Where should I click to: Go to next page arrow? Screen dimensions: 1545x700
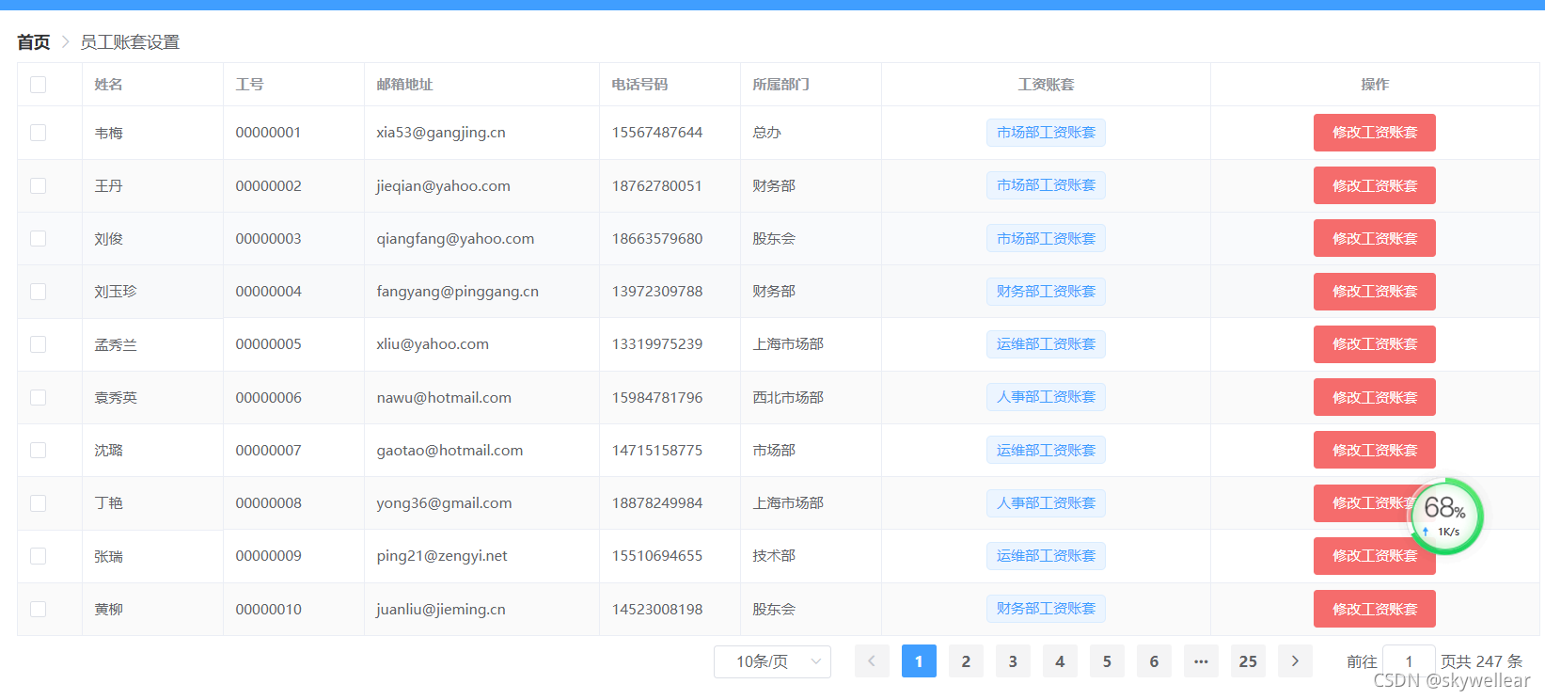coord(1295,661)
